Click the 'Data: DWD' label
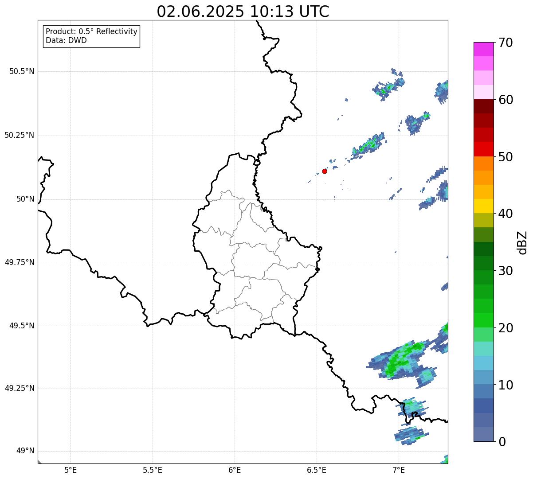 [x=66, y=40]
